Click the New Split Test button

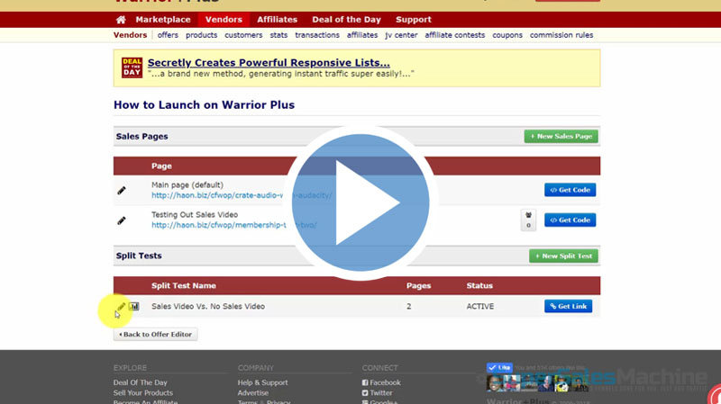click(562, 256)
